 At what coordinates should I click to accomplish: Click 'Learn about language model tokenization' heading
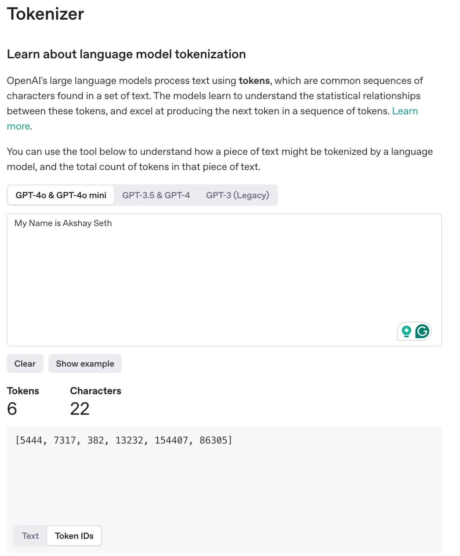click(126, 54)
